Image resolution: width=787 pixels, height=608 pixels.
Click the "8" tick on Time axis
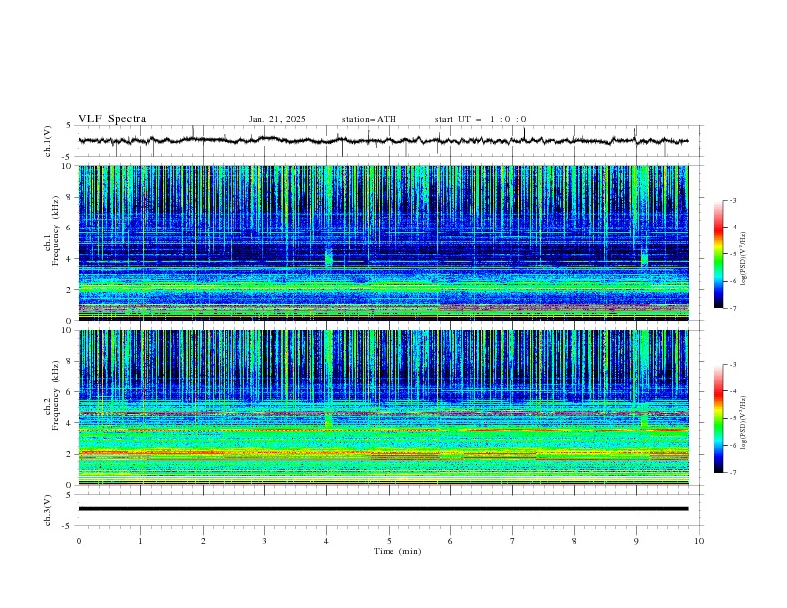tap(574, 541)
